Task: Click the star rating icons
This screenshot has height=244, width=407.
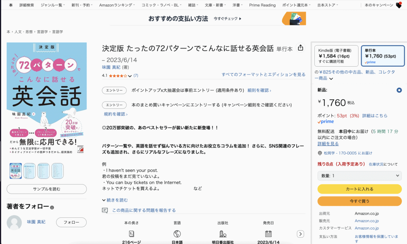Action: tap(118, 76)
